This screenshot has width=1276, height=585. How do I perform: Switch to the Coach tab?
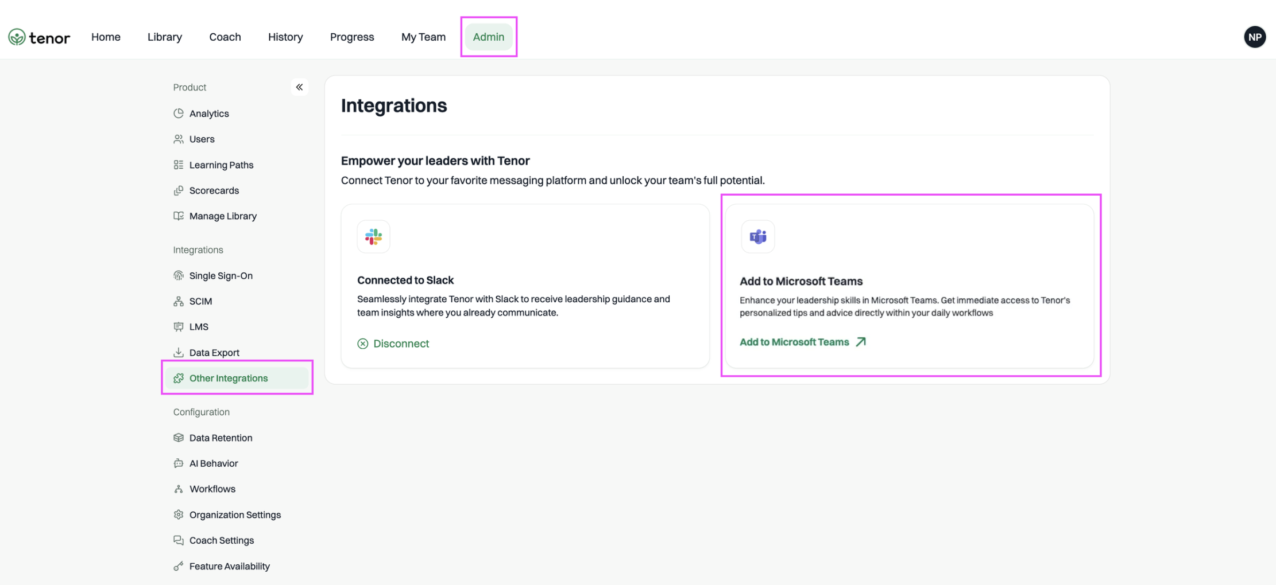[x=225, y=37]
